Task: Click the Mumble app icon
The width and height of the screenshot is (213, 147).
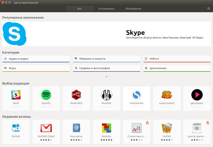Action: [x=106, y=95]
